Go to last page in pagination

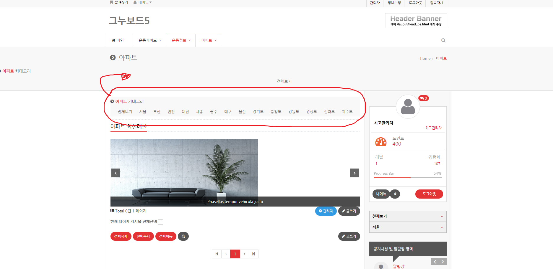pyautogui.click(x=253, y=254)
